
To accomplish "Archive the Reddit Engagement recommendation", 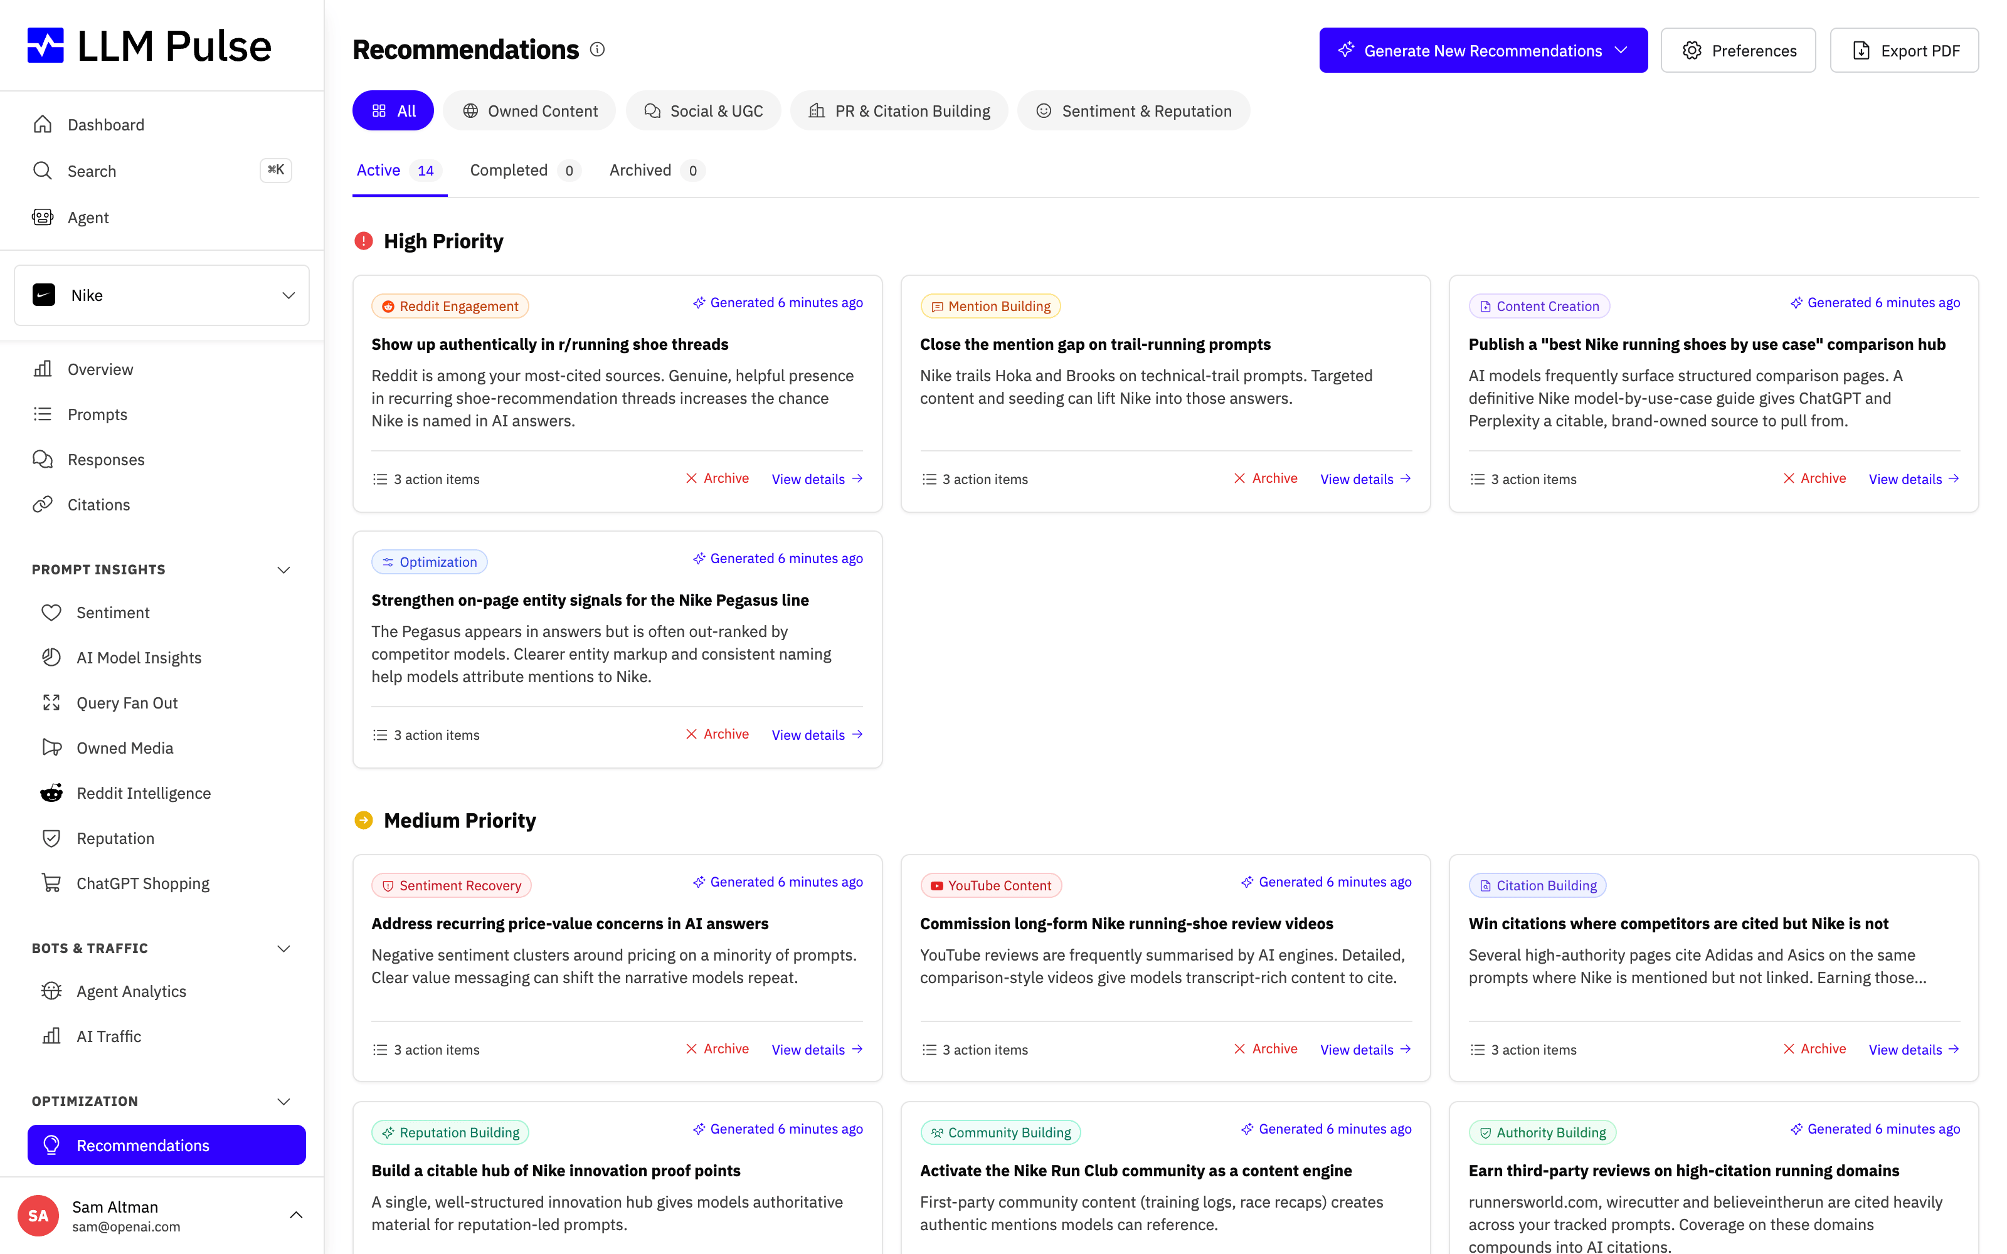I will click(718, 478).
